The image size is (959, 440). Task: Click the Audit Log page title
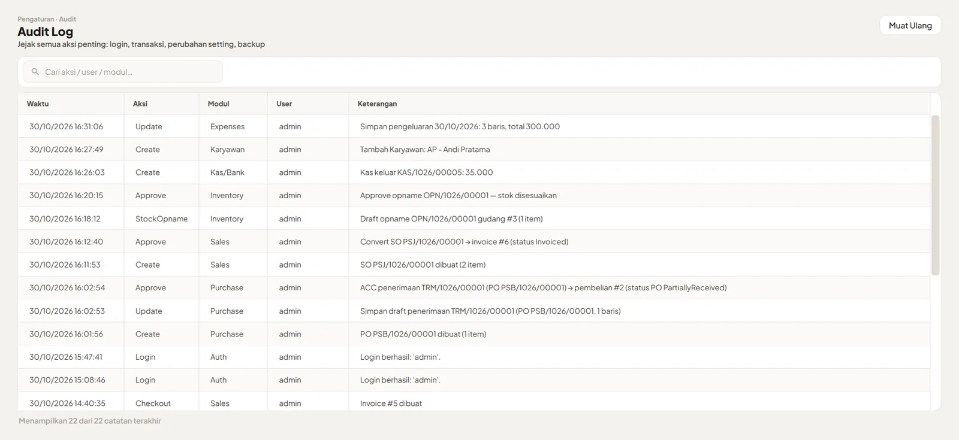pyautogui.click(x=45, y=32)
